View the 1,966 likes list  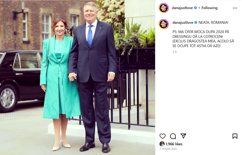[174, 144]
